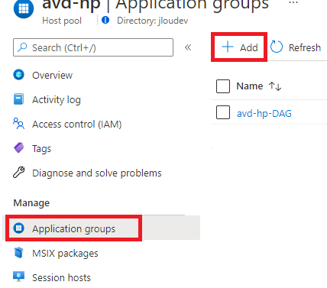Click the Refresh circular arrow icon
This screenshot has height=288, width=327.
277,47
